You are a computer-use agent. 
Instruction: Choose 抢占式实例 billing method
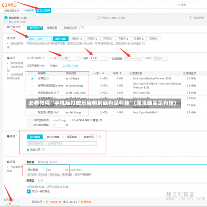click(70, 28)
